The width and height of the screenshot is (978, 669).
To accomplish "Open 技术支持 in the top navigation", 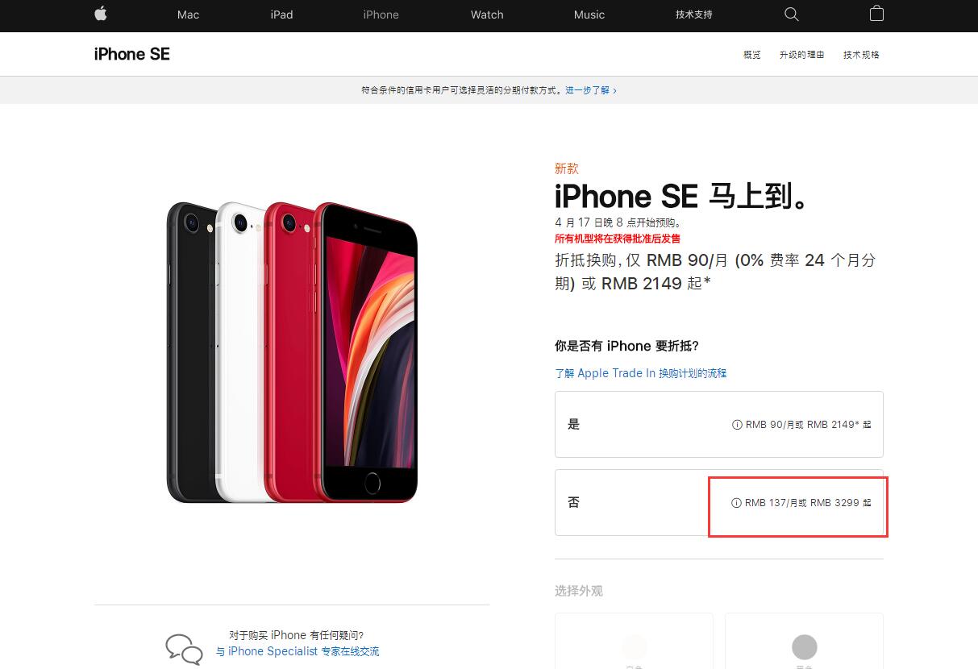I will pos(694,15).
